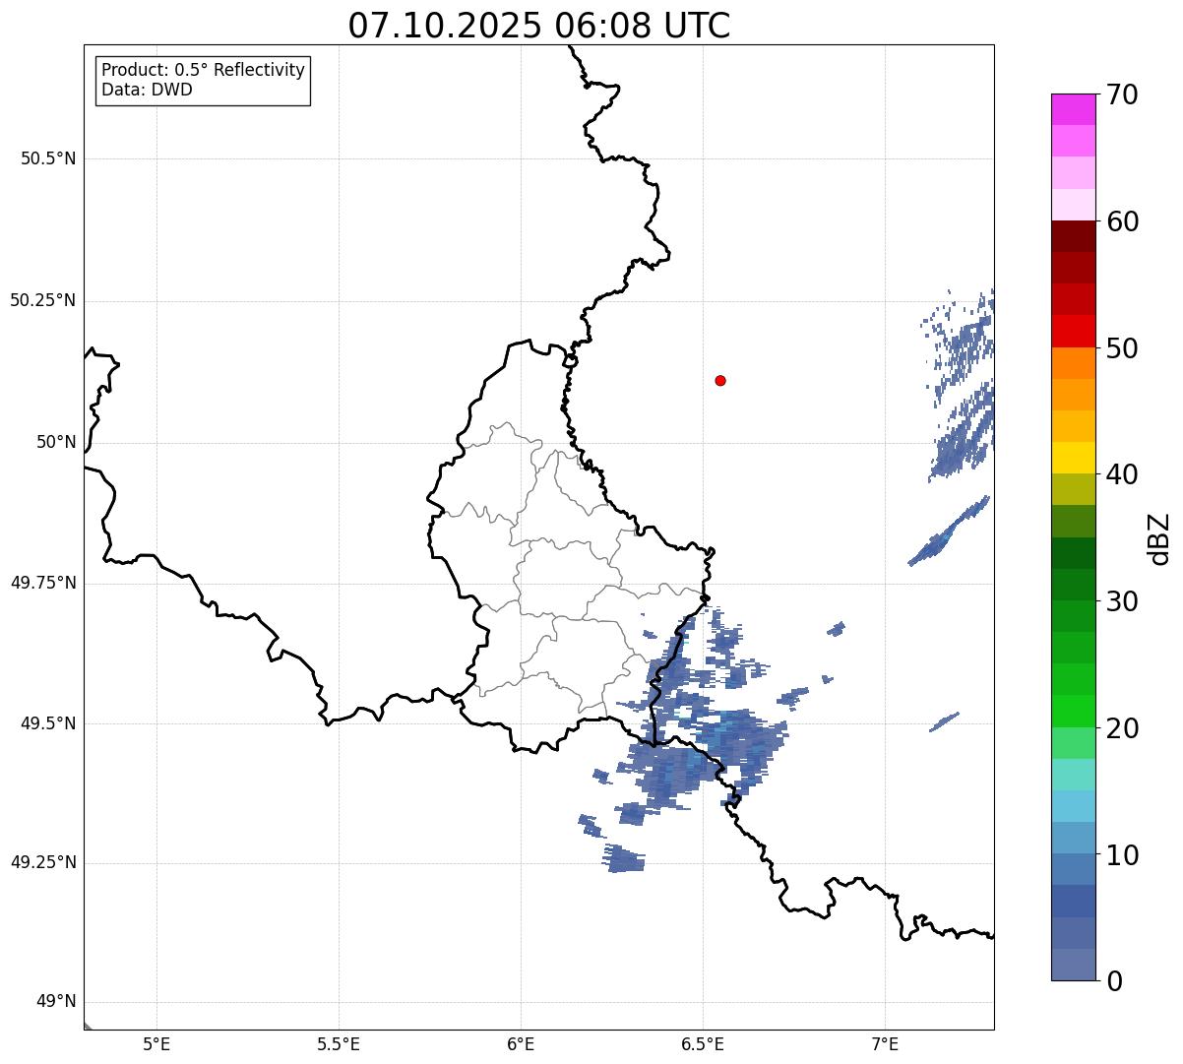
Task: Click the "49.5°N" latitude label
Action: 48,723
